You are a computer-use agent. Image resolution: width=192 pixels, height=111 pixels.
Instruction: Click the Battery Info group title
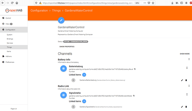64,60
